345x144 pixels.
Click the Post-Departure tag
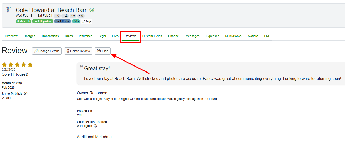click(43, 21)
